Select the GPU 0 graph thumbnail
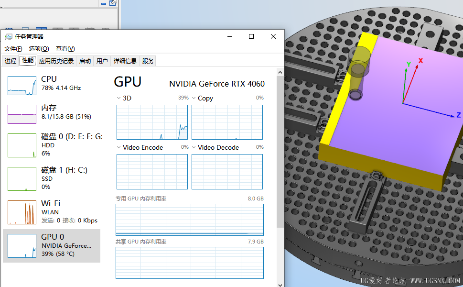Image resolution: width=463 pixels, height=287 pixels. [22, 245]
